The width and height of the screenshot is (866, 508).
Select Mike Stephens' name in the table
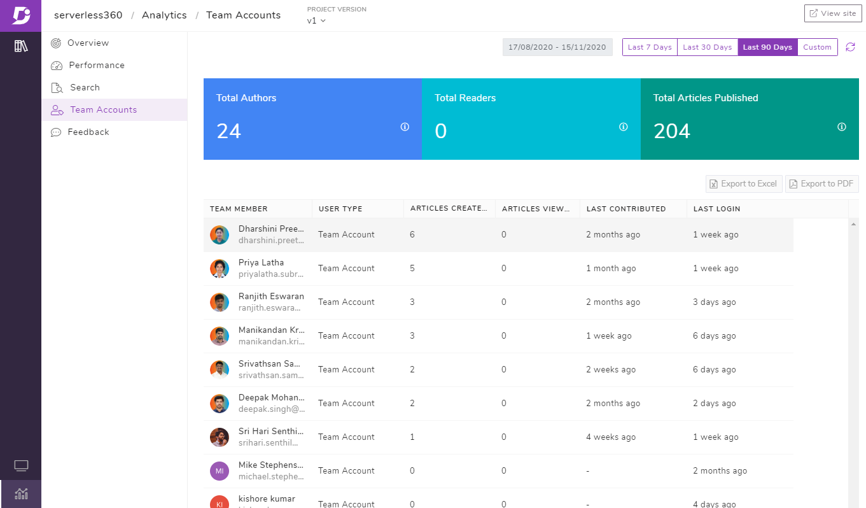tap(271, 465)
